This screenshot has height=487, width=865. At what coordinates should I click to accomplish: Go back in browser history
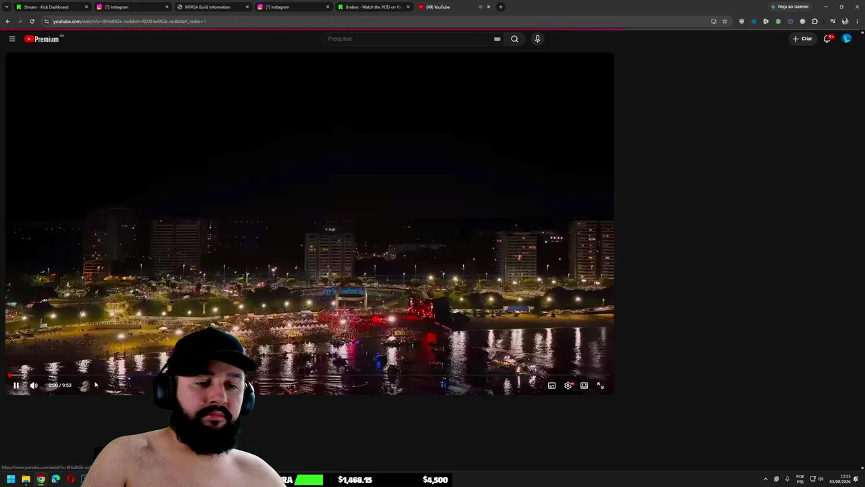[x=7, y=21]
